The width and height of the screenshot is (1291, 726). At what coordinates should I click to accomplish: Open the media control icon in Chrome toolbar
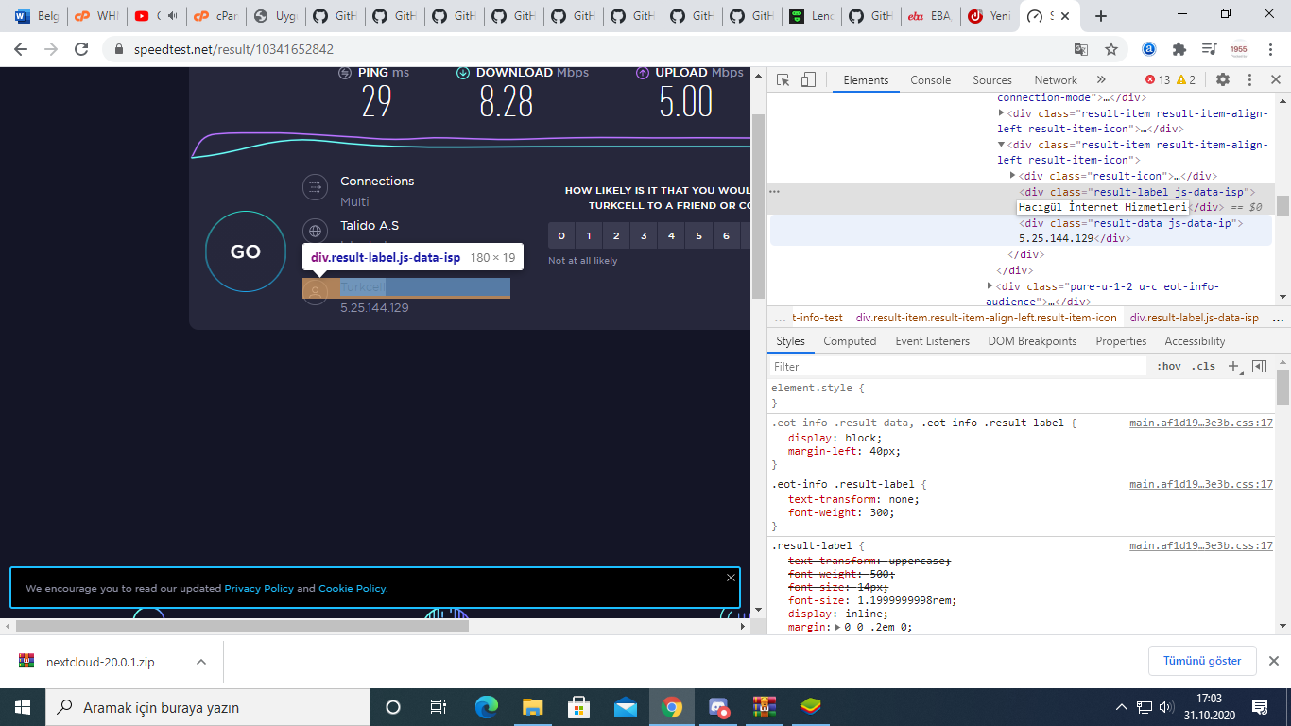coord(1209,49)
